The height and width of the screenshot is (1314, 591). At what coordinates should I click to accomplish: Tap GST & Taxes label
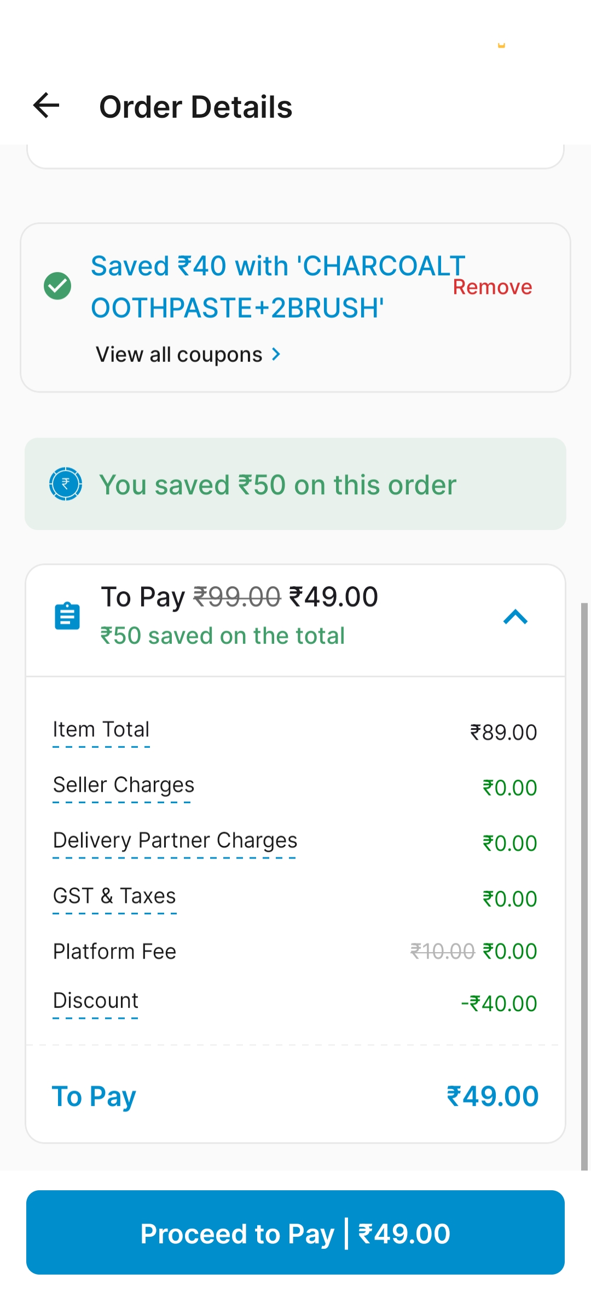[114, 896]
